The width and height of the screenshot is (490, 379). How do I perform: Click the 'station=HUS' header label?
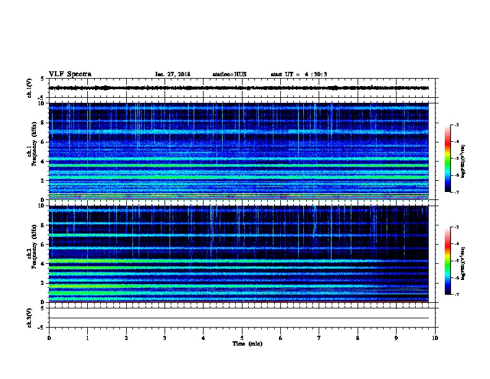230,74
